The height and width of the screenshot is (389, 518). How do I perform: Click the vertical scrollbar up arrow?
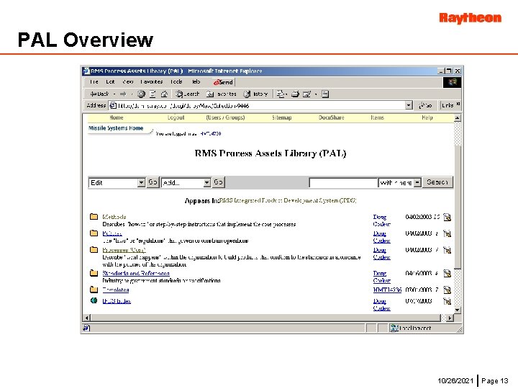tap(458, 117)
